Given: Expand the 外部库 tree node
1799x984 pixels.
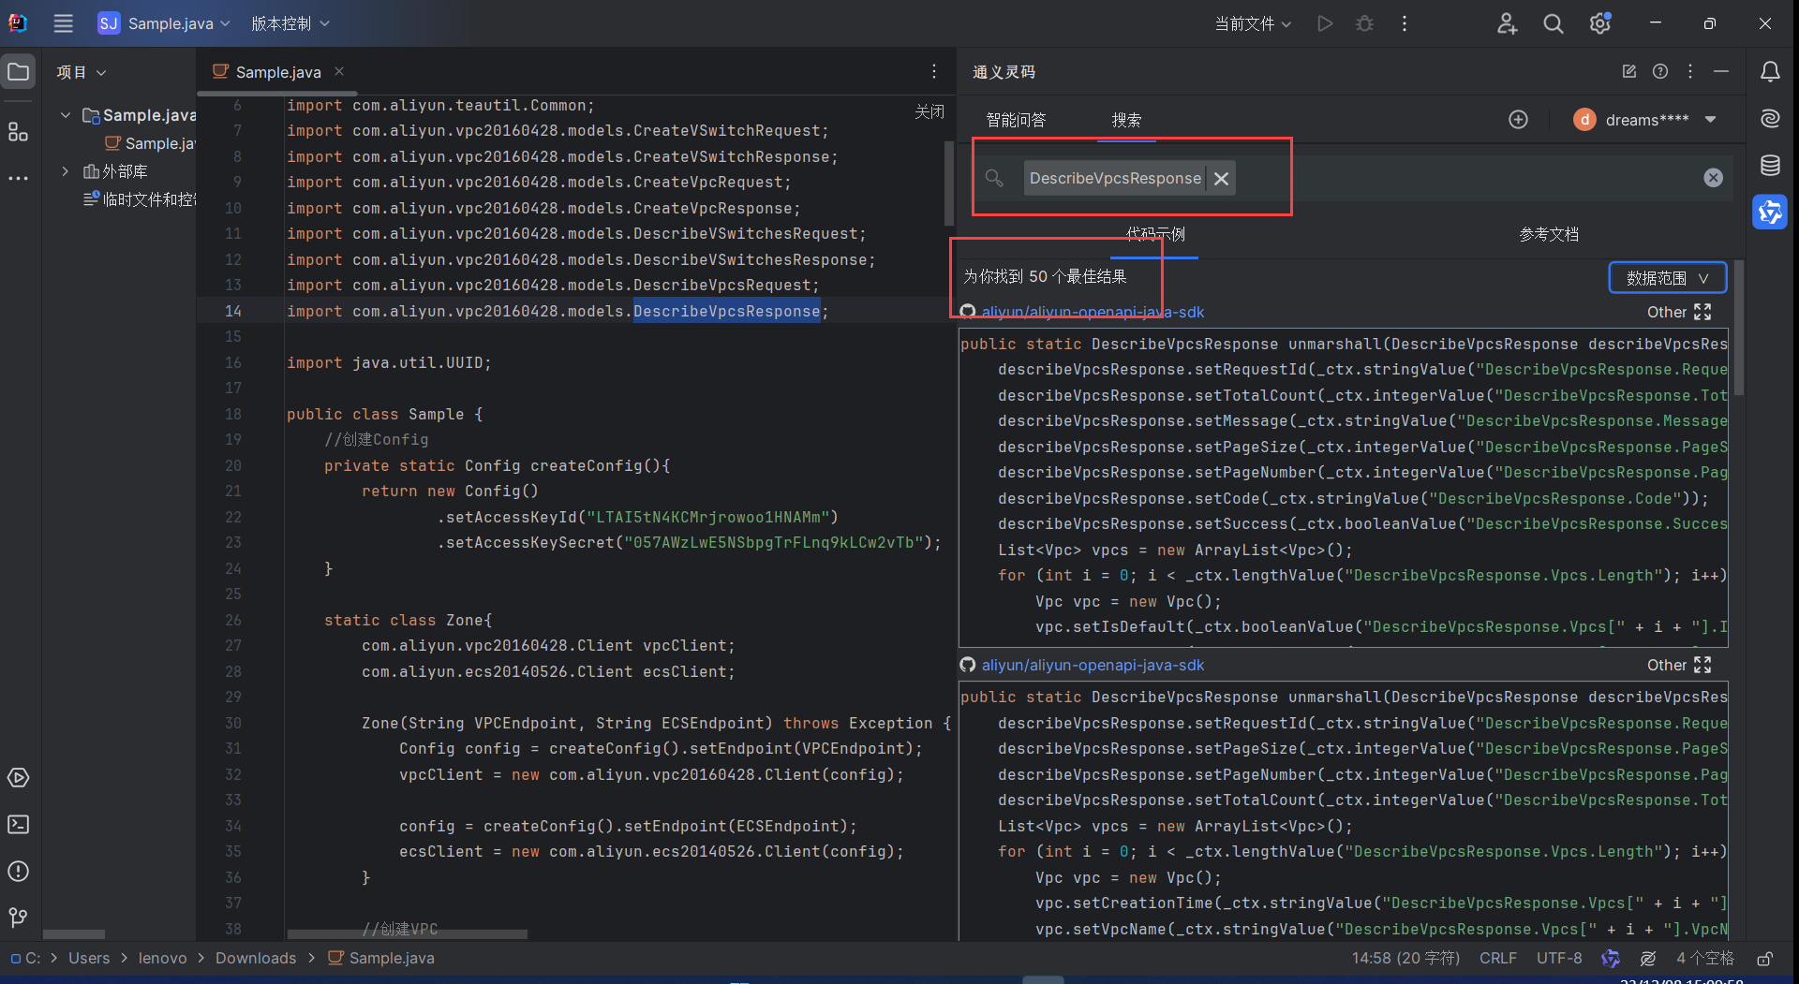Looking at the screenshot, I should pos(66,171).
